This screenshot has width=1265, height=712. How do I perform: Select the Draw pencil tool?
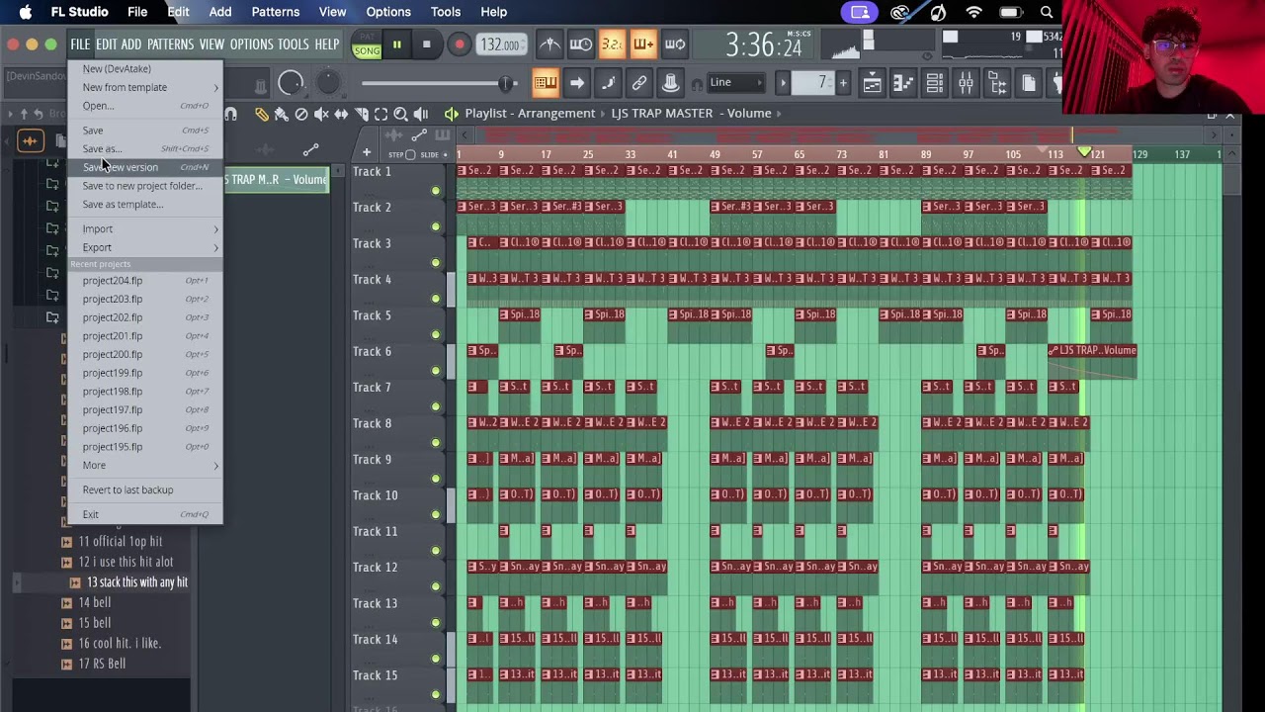tap(262, 115)
